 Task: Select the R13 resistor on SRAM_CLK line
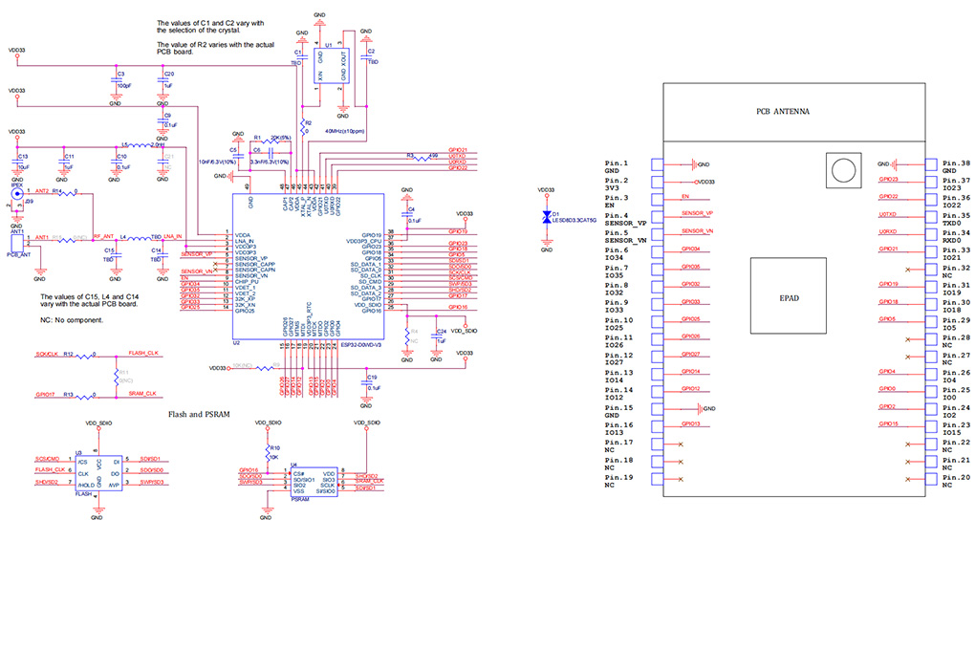(83, 396)
